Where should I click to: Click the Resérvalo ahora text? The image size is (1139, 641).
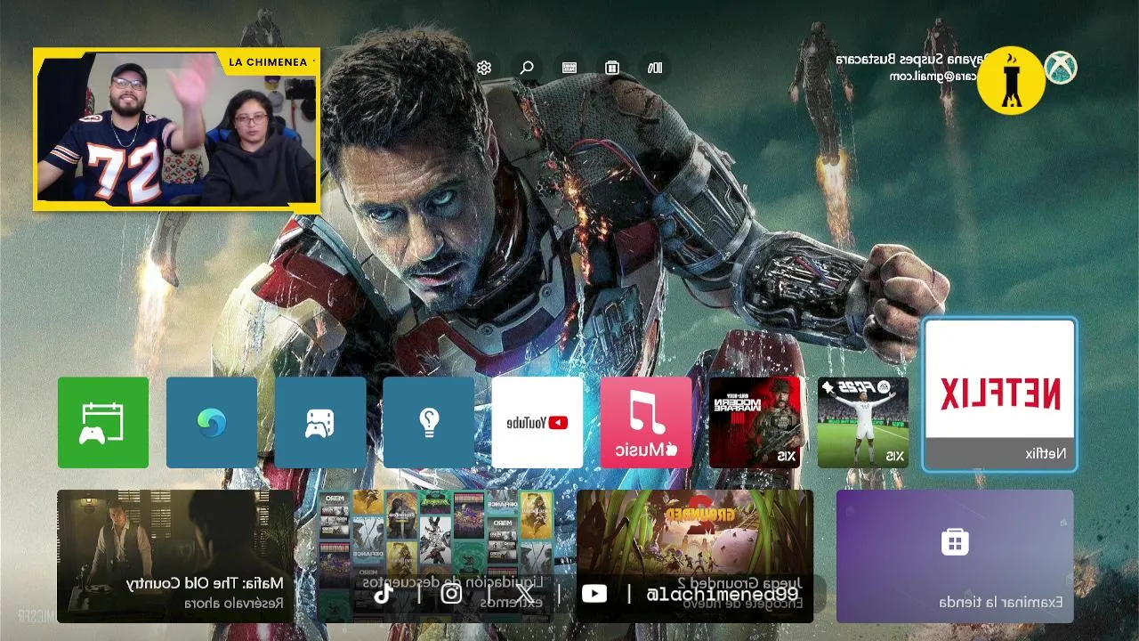234,603
